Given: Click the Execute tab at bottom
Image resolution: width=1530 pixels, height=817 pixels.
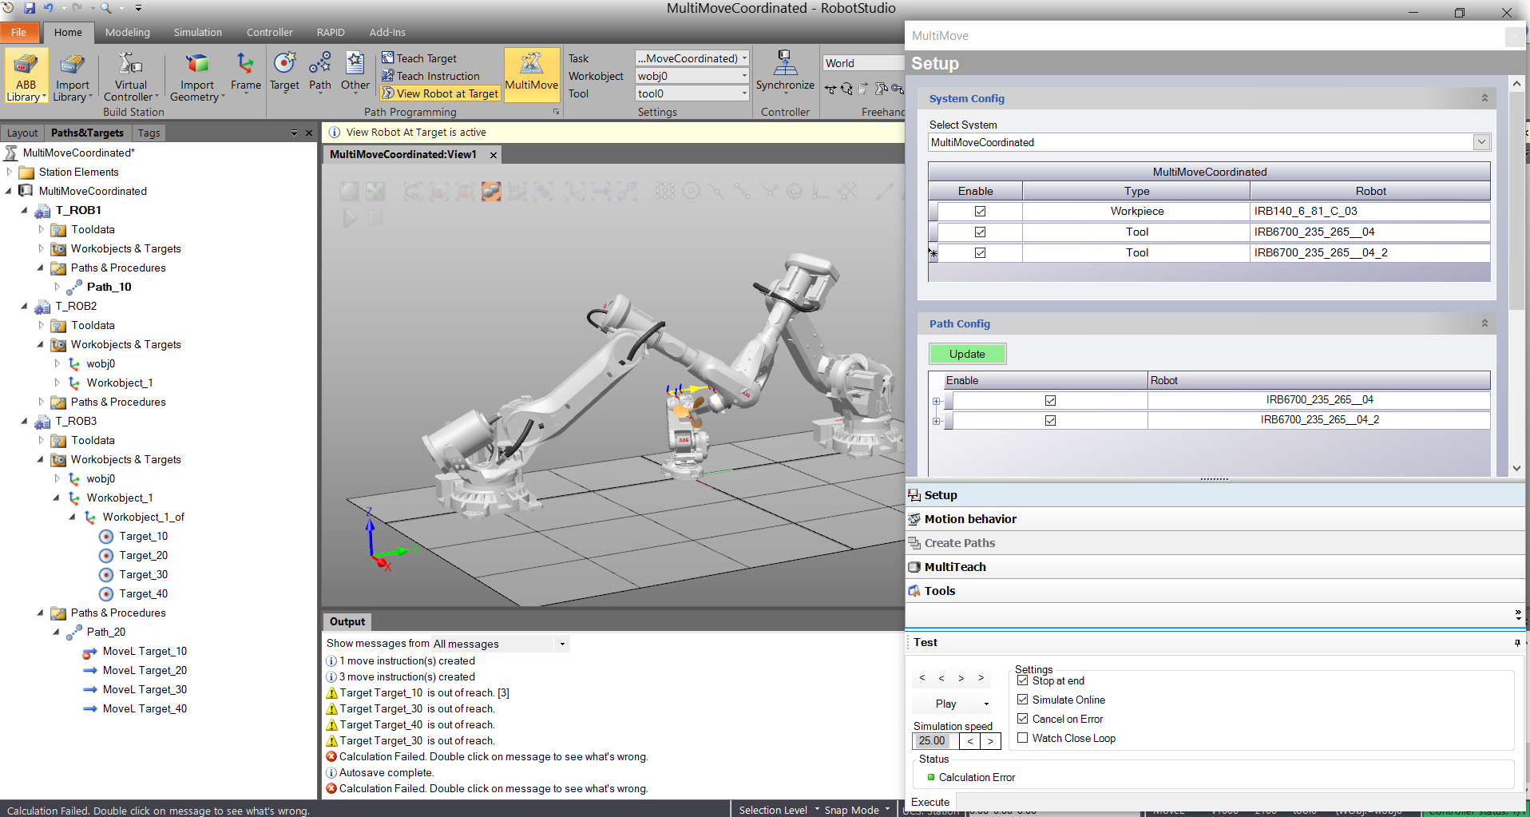Looking at the screenshot, I should pos(930,802).
